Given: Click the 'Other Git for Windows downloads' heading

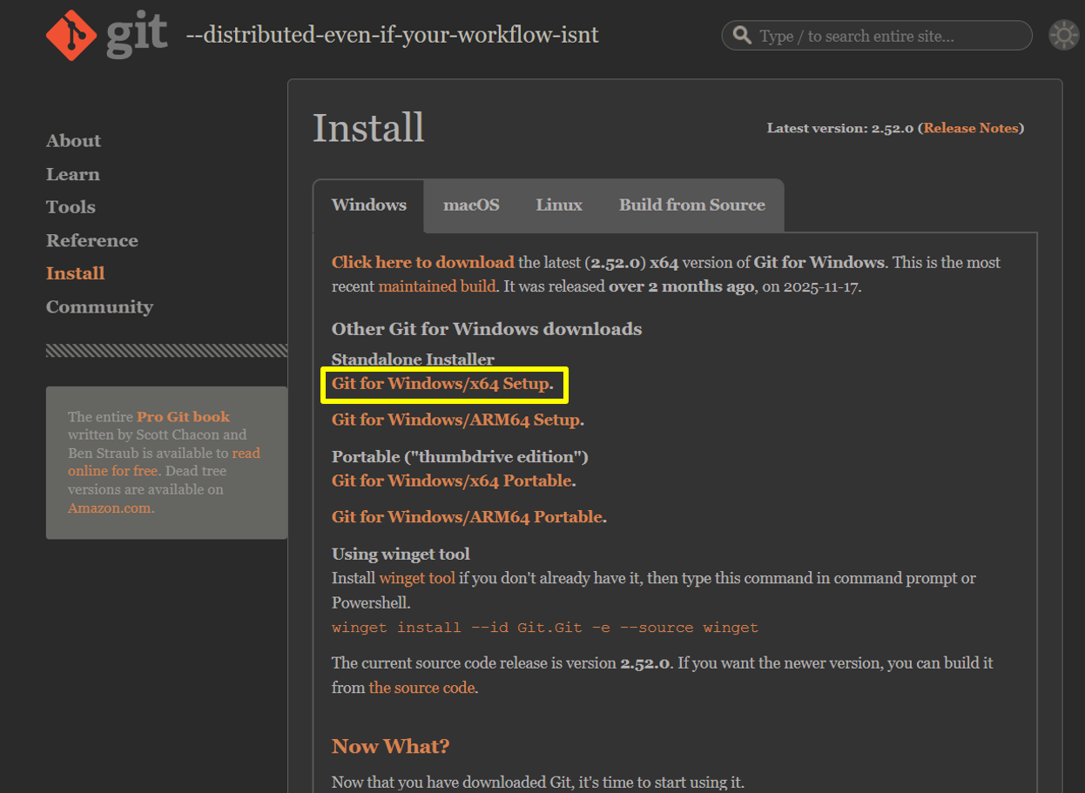Looking at the screenshot, I should click(x=487, y=329).
